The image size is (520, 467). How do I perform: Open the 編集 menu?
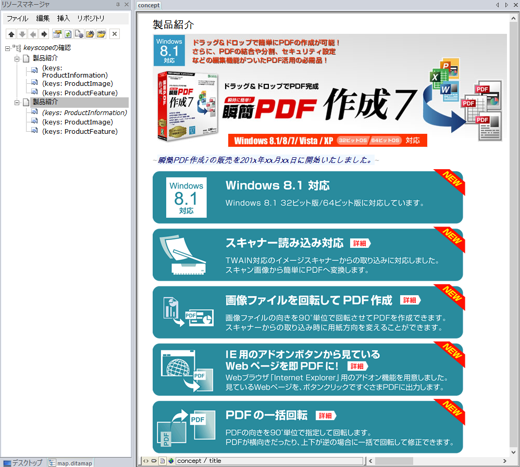[43, 19]
